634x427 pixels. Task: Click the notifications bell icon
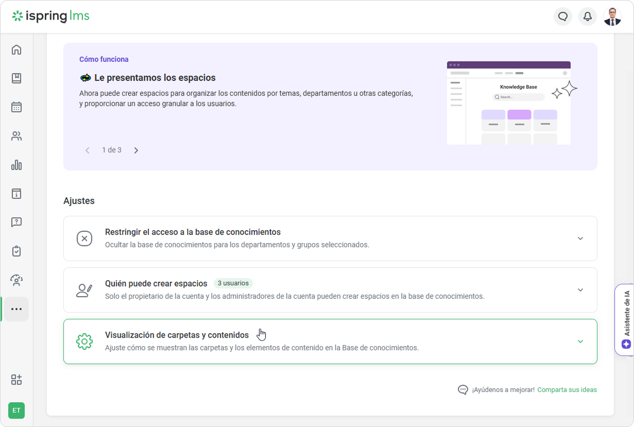coord(587,16)
